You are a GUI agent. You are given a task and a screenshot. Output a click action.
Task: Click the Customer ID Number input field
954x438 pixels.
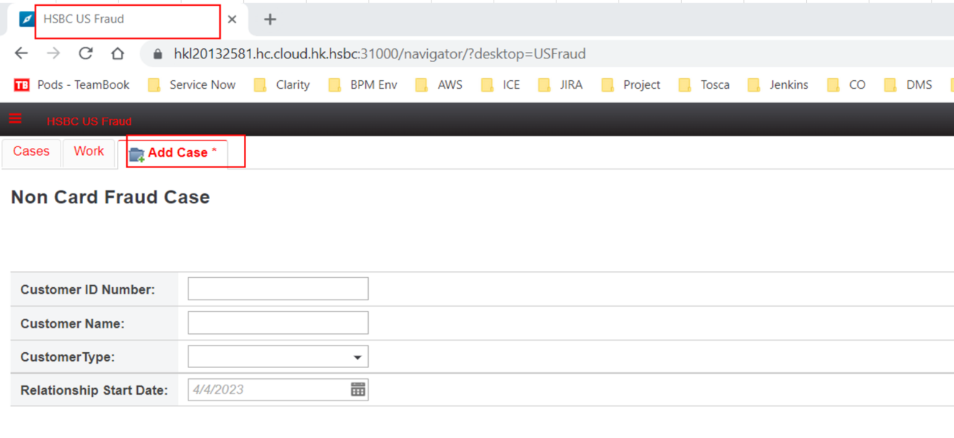click(278, 289)
